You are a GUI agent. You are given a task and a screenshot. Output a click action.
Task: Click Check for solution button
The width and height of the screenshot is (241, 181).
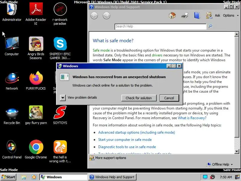pyautogui.click(x=139, y=98)
